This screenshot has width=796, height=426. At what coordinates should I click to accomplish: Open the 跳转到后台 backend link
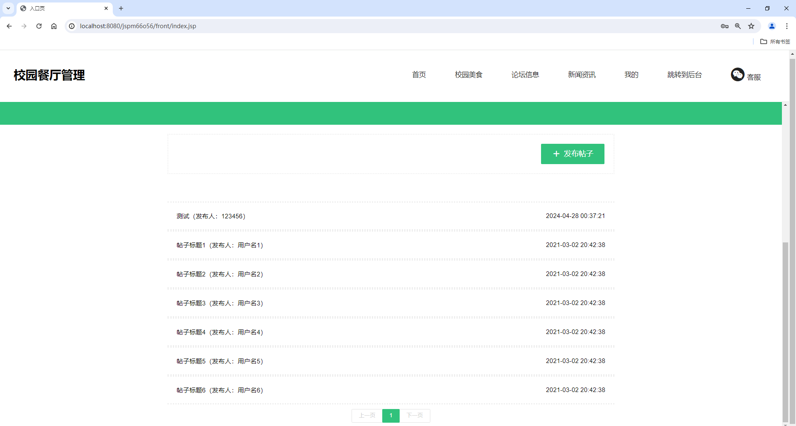(684, 75)
